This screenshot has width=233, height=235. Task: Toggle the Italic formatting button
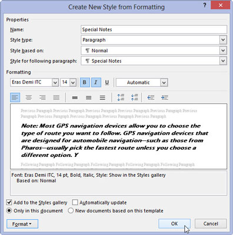(x=96, y=82)
